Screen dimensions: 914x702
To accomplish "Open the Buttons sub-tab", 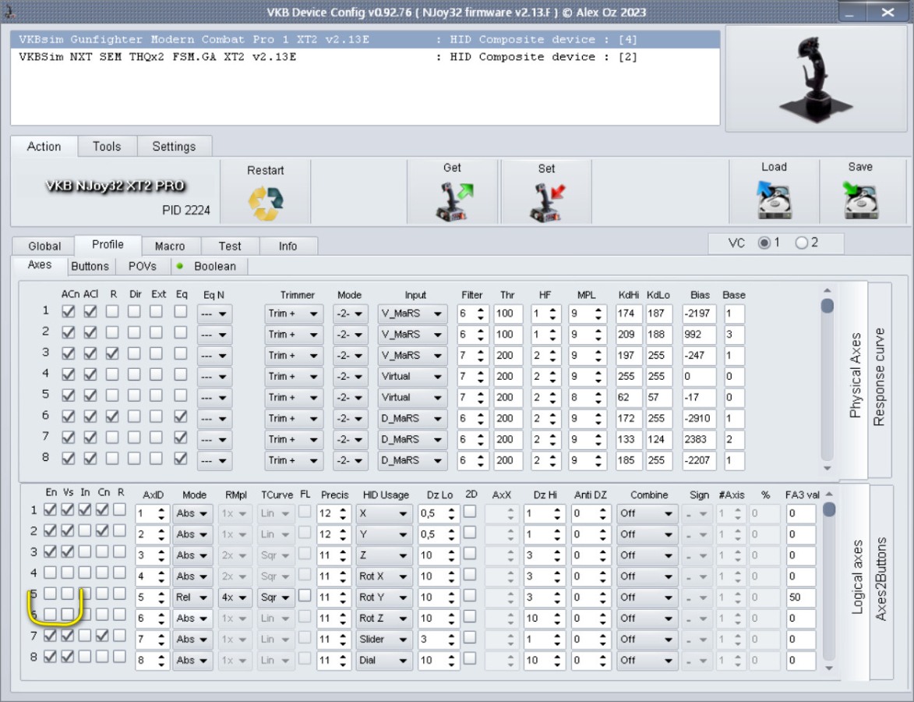I will [90, 266].
